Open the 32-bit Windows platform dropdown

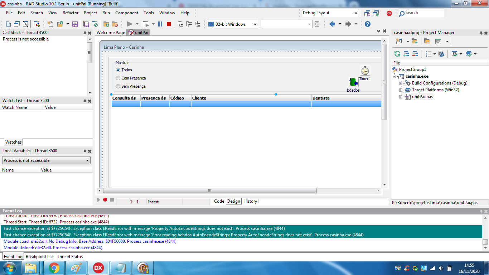(x=255, y=24)
